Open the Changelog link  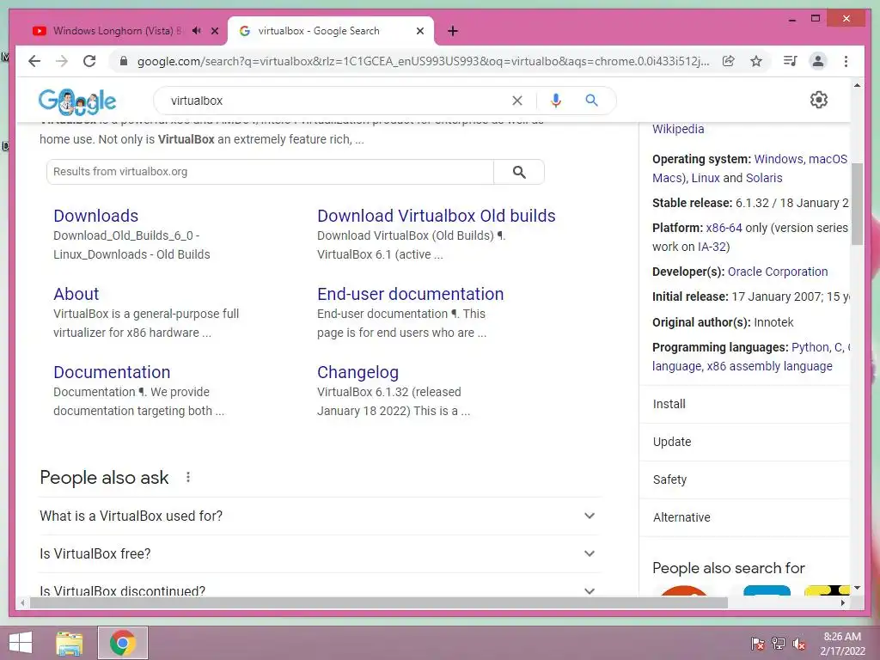pos(358,372)
